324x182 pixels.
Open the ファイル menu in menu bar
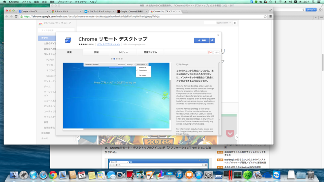point(26,2)
